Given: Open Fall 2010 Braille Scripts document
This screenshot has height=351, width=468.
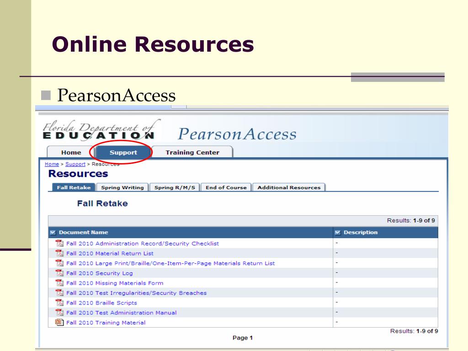Looking at the screenshot, I should (x=101, y=303).
